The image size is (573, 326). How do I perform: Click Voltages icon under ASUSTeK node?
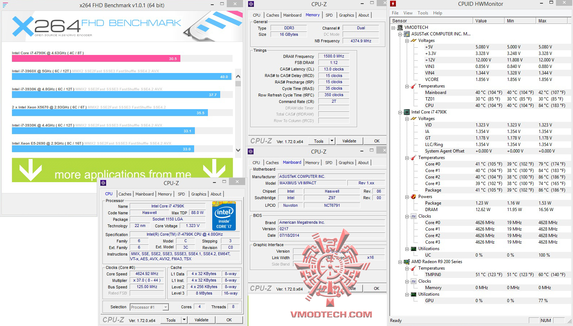[413, 40]
